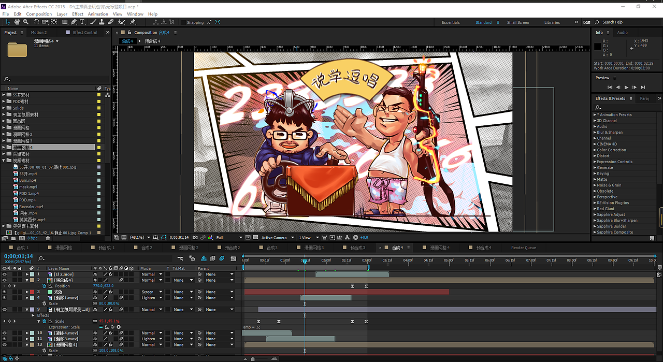663x362 pixels.
Task: Click 8 bpc project color depth
Action: [32, 238]
